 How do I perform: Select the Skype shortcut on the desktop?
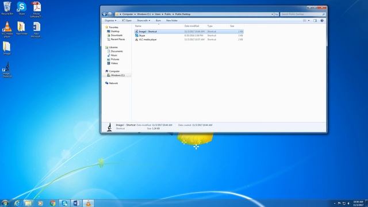[x=22, y=8]
